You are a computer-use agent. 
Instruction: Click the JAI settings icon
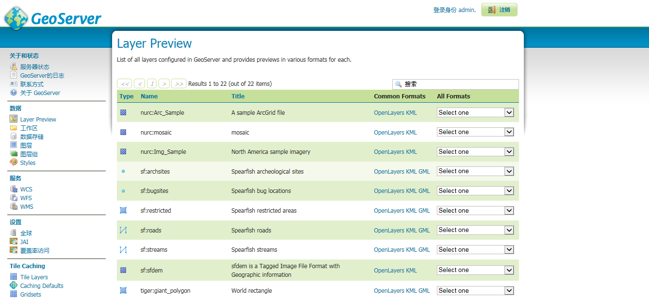pyautogui.click(x=14, y=242)
